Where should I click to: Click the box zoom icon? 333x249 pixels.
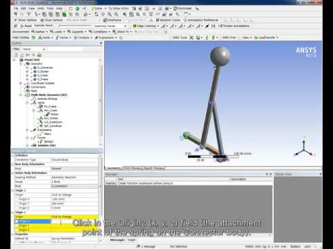116,15
